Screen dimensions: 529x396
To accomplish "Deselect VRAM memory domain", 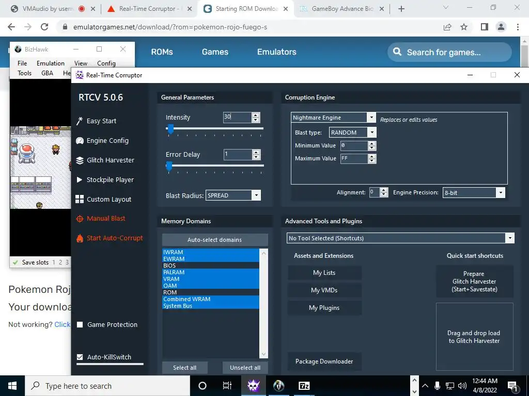I will pyautogui.click(x=211, y=279).
